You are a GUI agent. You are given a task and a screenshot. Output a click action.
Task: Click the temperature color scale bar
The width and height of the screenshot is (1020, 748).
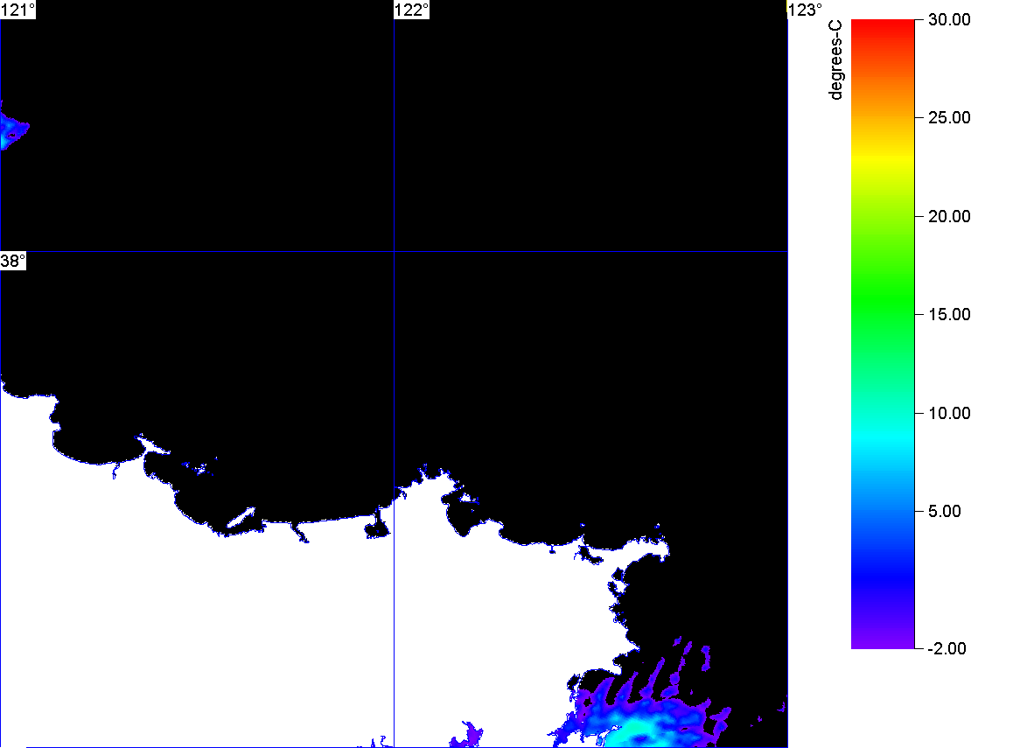tap(883, 334)
